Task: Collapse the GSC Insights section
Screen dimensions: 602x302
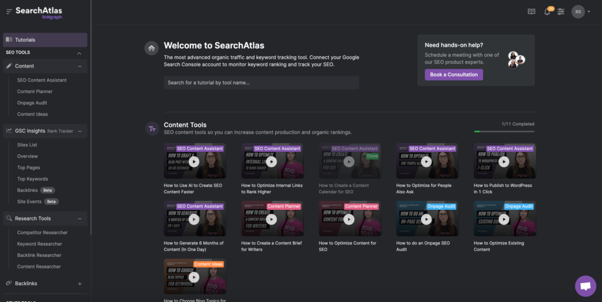Action: click(80, 131)
